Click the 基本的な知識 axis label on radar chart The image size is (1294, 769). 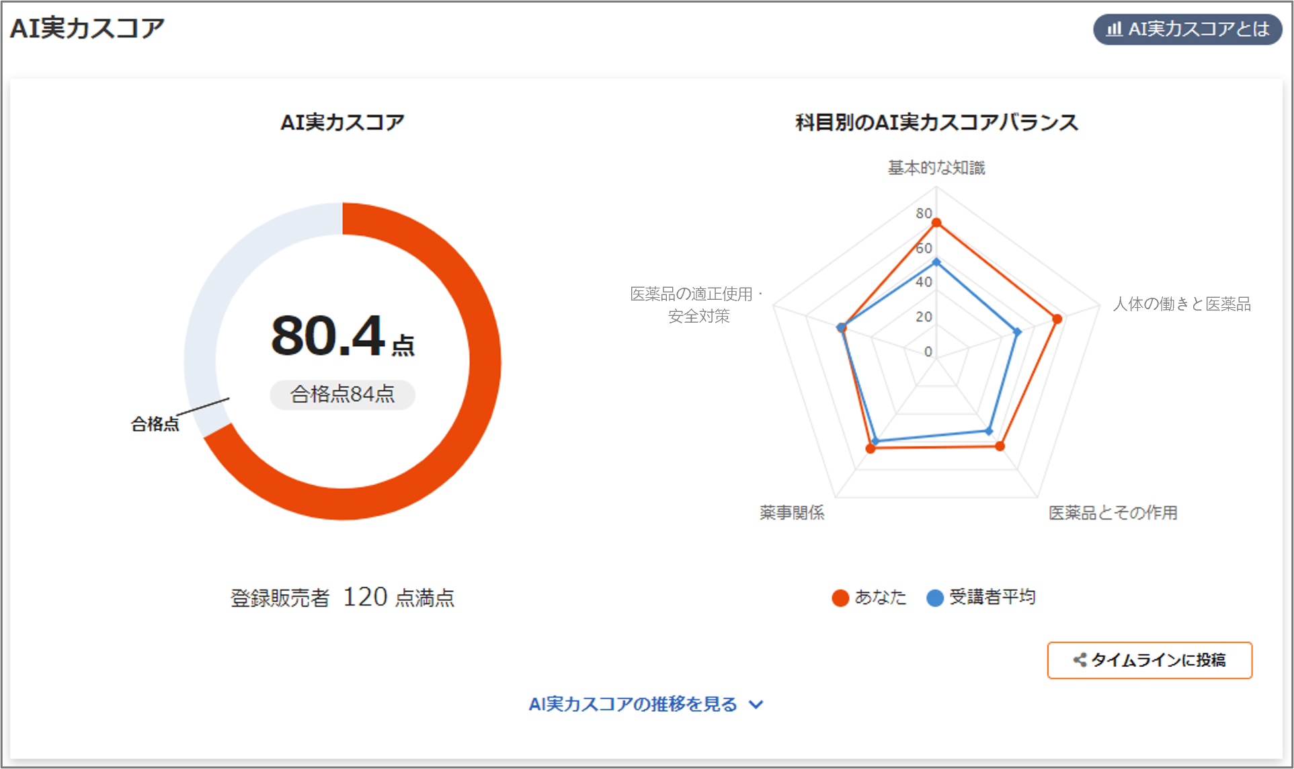tap(936, 167)
